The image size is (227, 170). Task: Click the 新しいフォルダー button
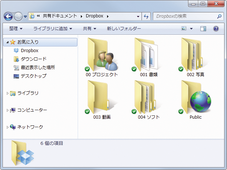pos(124,29)
